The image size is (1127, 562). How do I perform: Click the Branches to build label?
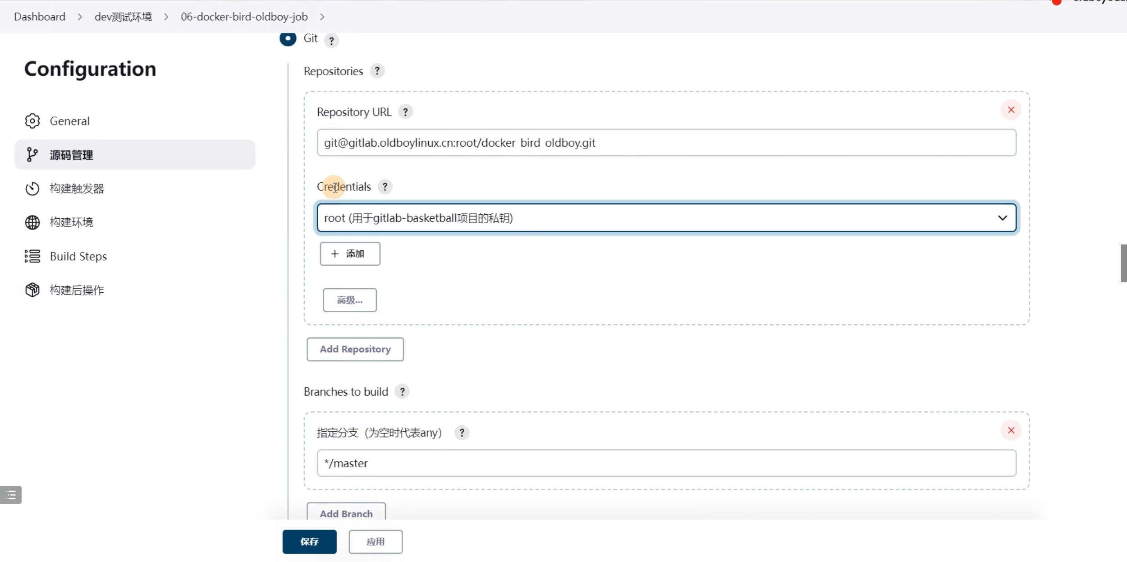click(346, 392)
